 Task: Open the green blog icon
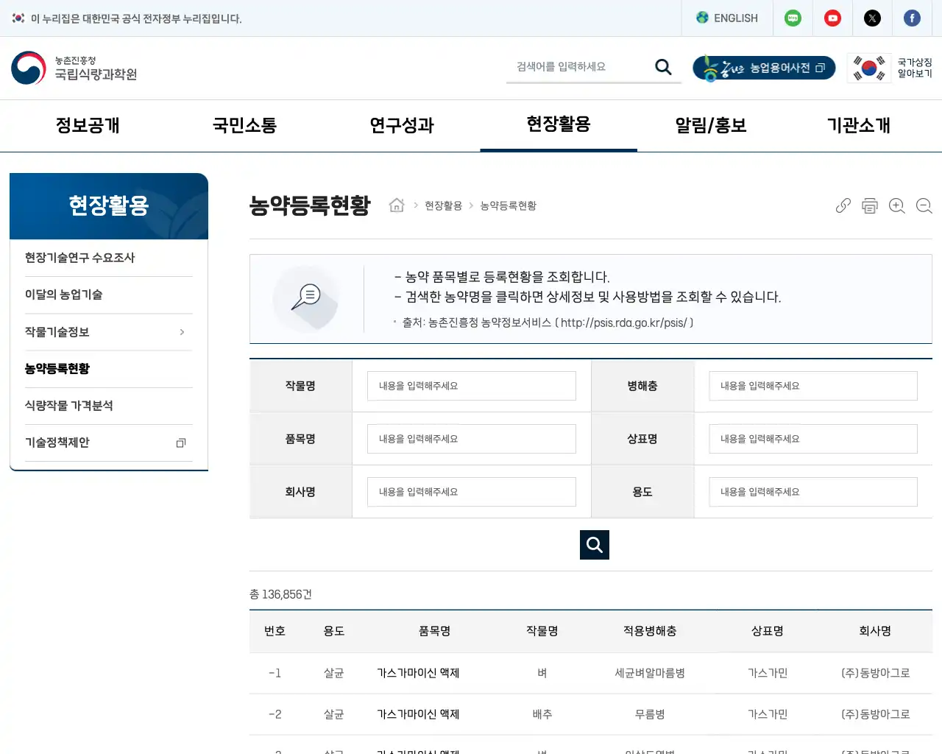(793, 18)
